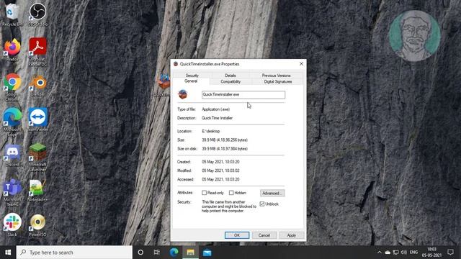Open the Microsoft Edge desktop shortcut

tap(12, 122)
